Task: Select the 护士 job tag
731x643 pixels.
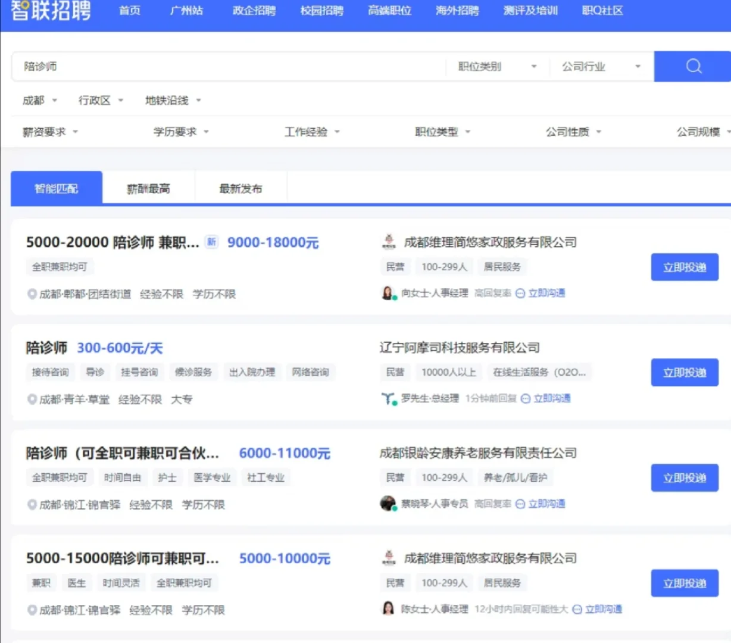Action: pyautogui.click(x=167, y=477)
